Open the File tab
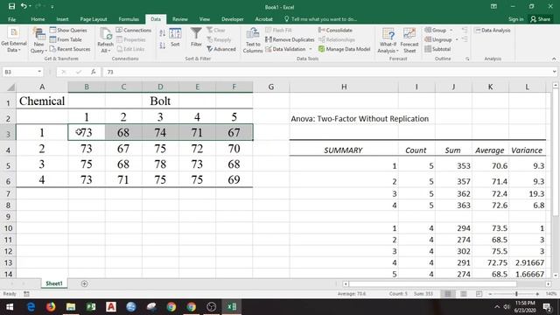This screenshot has width=560, height=315. click(11, 19)
